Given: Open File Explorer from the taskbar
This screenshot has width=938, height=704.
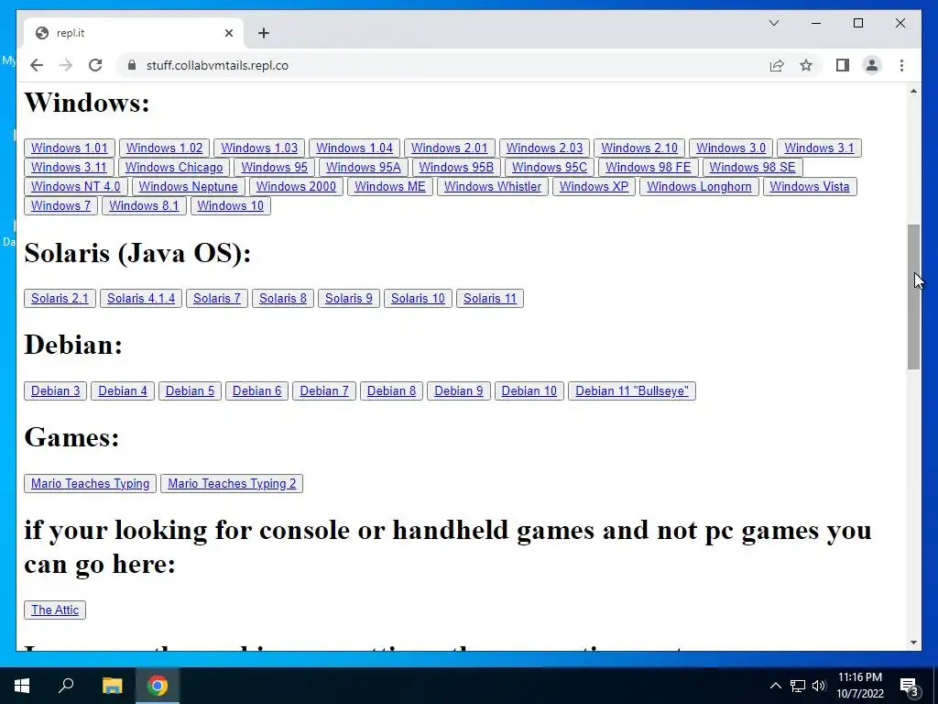Looking at the screenshot, I should click(112, 686).
